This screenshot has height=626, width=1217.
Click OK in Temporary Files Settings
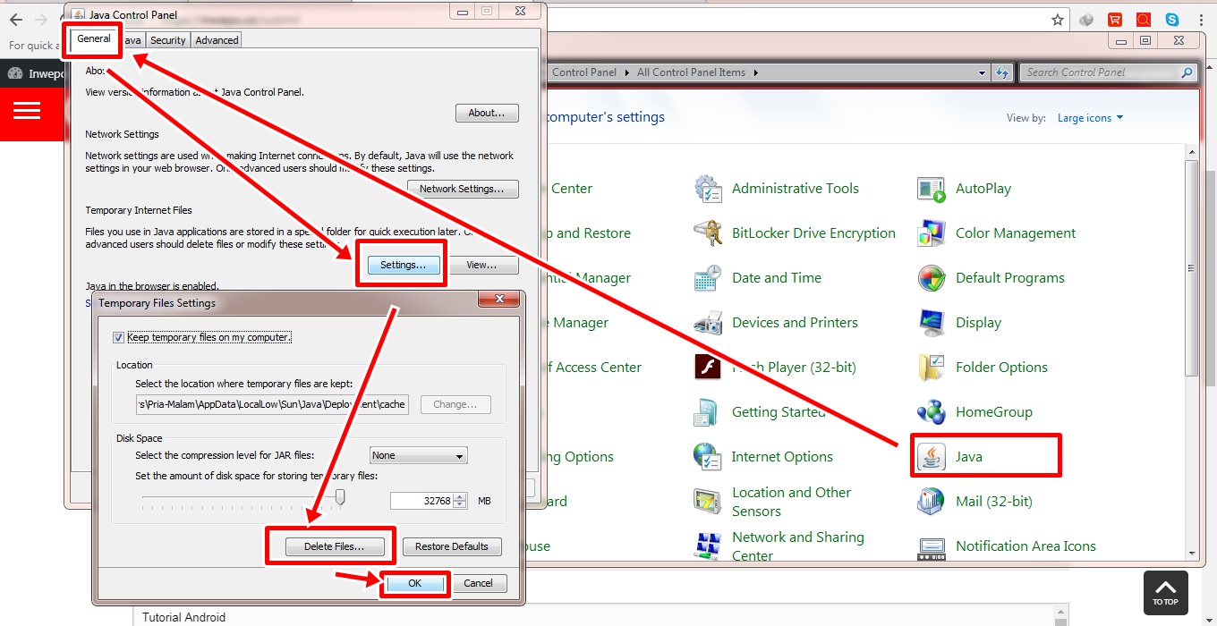pyautogui.click(x=414, y=583)
